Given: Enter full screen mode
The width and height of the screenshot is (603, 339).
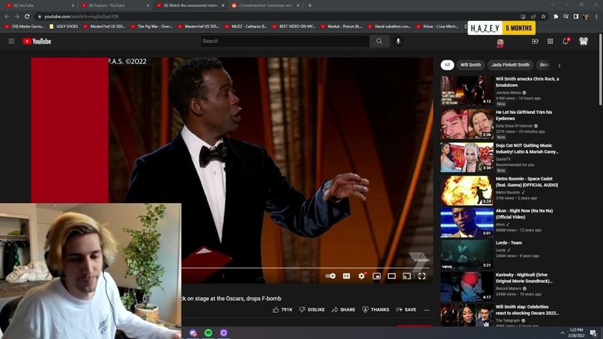Looking at the screenshot, I should (422, 276).
